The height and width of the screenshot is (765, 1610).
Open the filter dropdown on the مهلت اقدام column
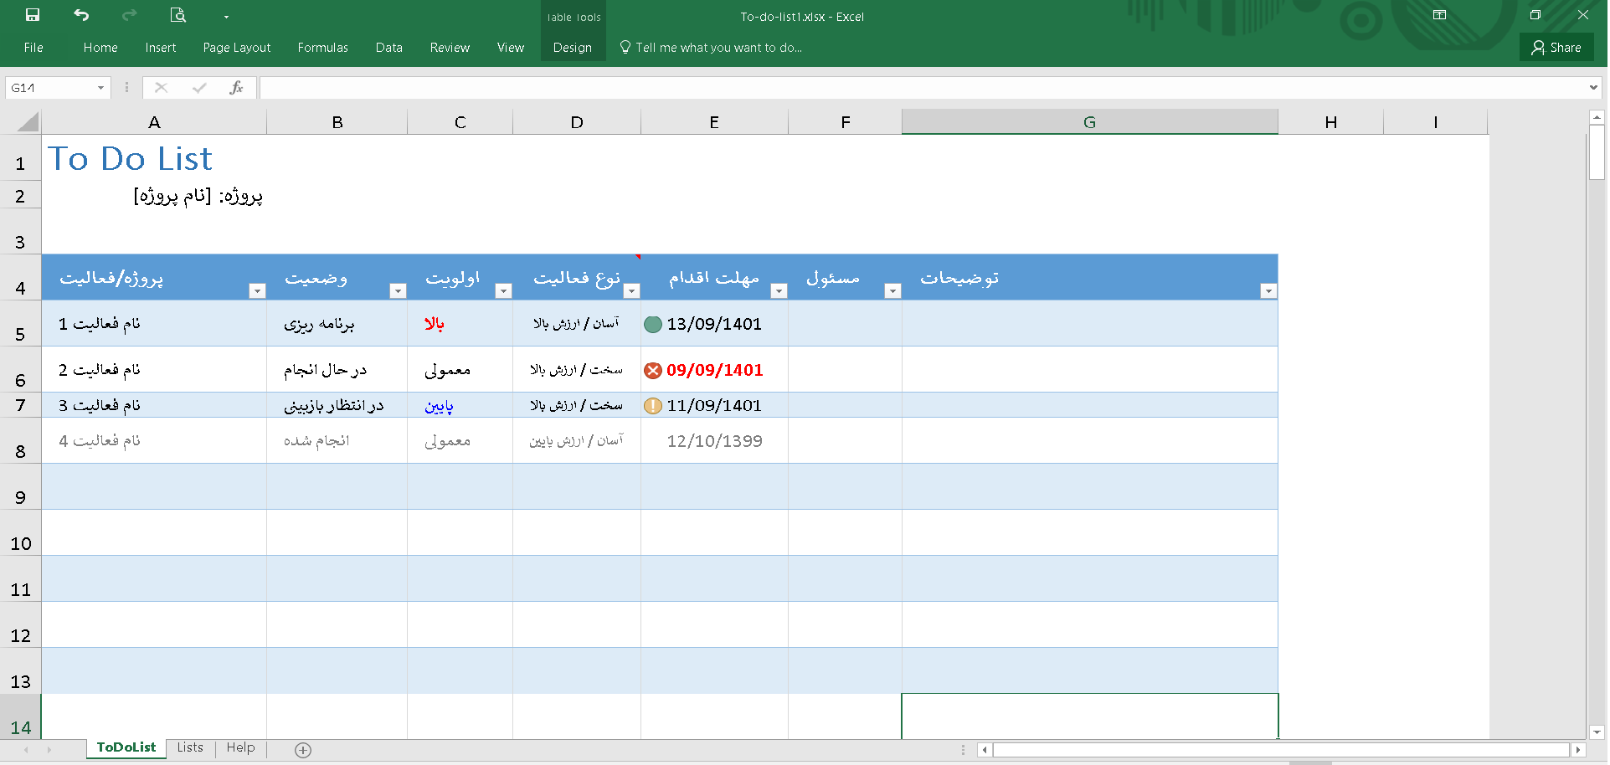click(779, 290)
